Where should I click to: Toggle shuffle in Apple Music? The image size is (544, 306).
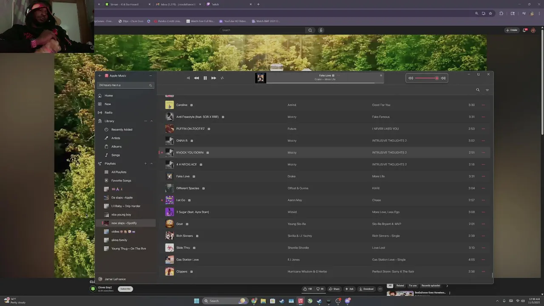(x=188, y=78)
